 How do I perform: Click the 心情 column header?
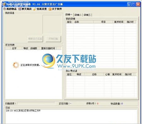107,74
